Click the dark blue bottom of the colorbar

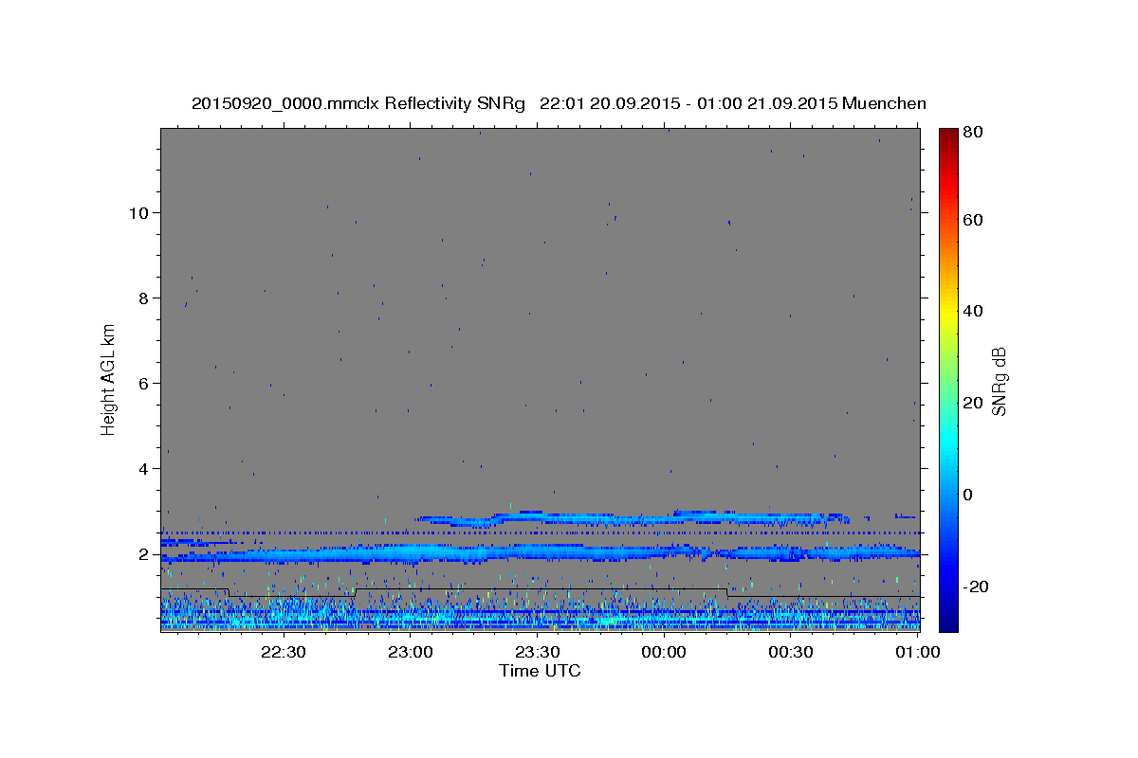(x=948, y=621)
